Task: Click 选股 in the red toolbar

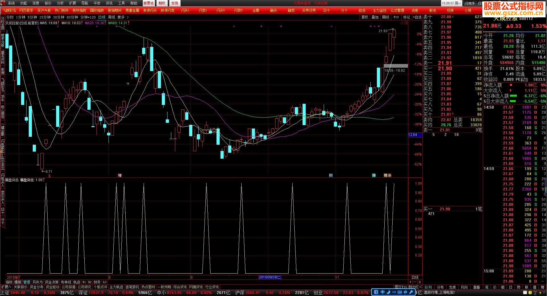Action: pos(415,10)
